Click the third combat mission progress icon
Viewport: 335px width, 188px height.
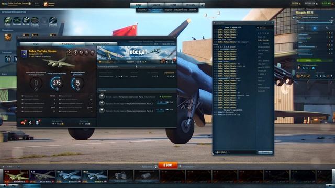tap(102, 110)
